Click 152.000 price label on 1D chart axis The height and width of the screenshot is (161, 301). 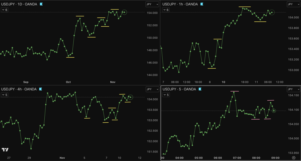[x=152, y=25]
